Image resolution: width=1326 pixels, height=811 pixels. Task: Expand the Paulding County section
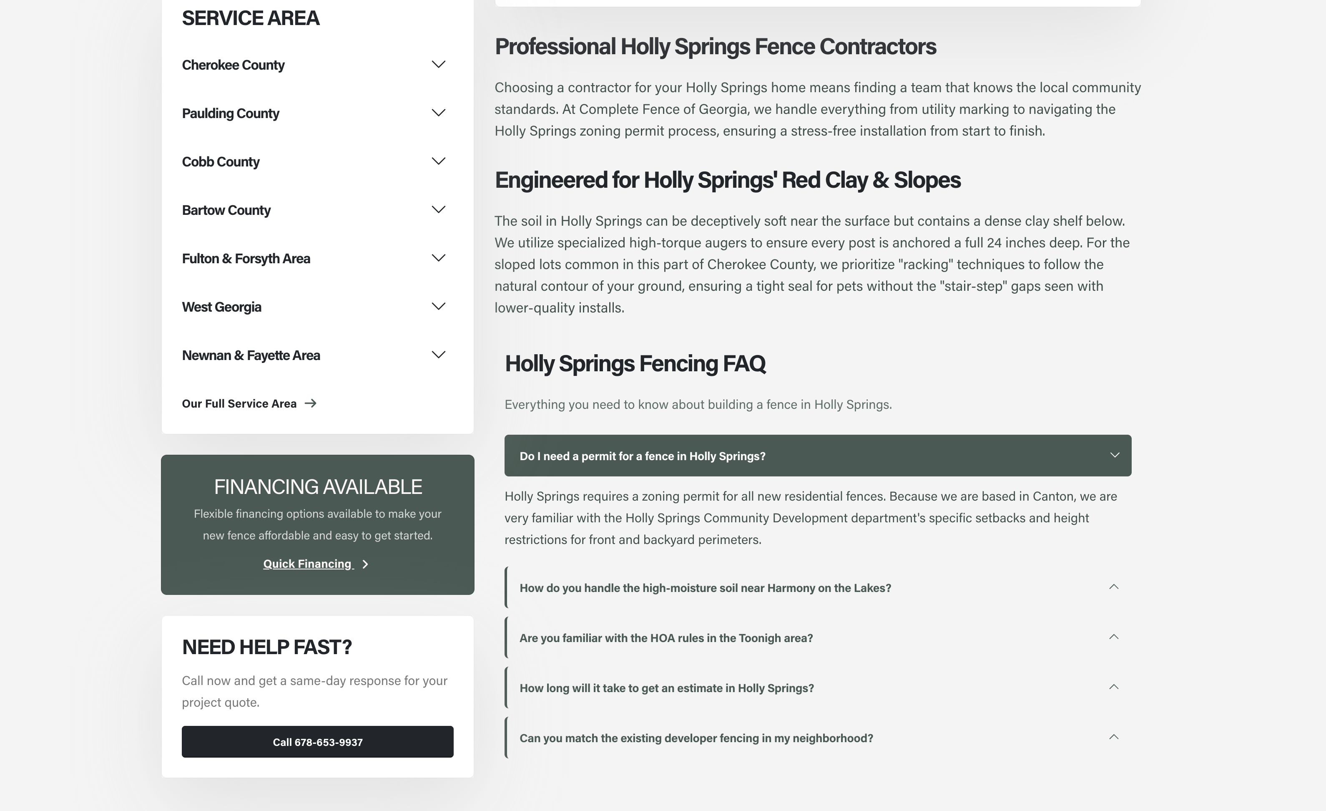(438, 113)
